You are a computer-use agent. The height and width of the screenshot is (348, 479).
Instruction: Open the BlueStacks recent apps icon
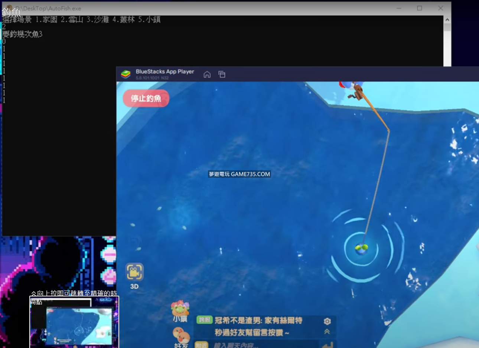coord(222,74)
